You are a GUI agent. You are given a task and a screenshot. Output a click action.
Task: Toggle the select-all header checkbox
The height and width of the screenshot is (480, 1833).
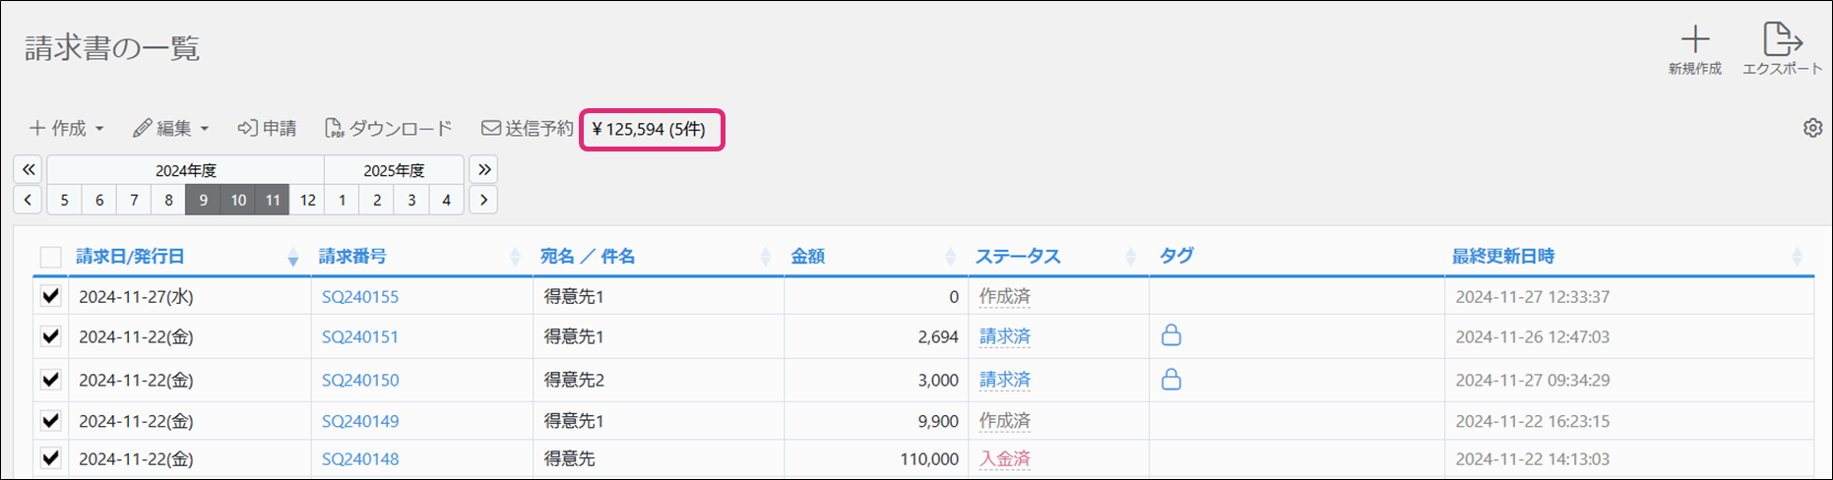pyautogui.click(x=50, y=258)
